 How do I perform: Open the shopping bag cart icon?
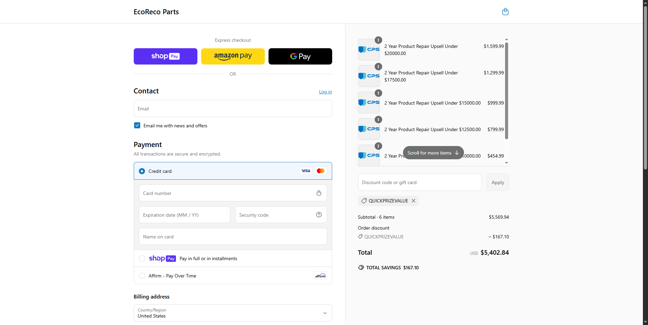click(505, 12)
